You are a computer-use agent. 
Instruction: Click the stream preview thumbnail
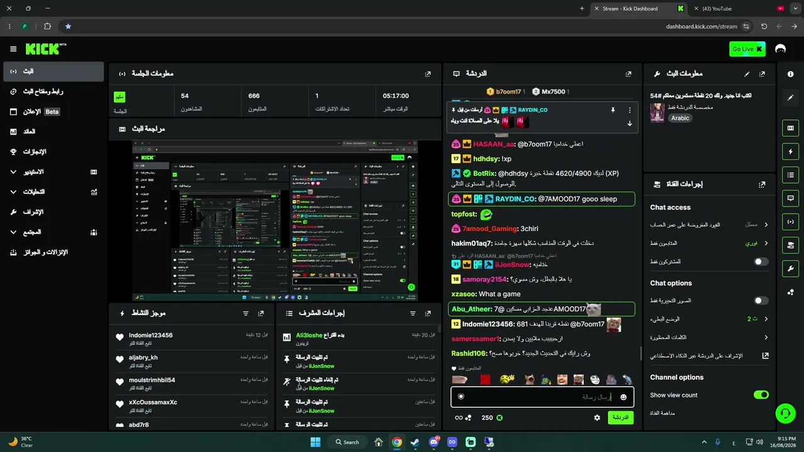click(274, 220)
